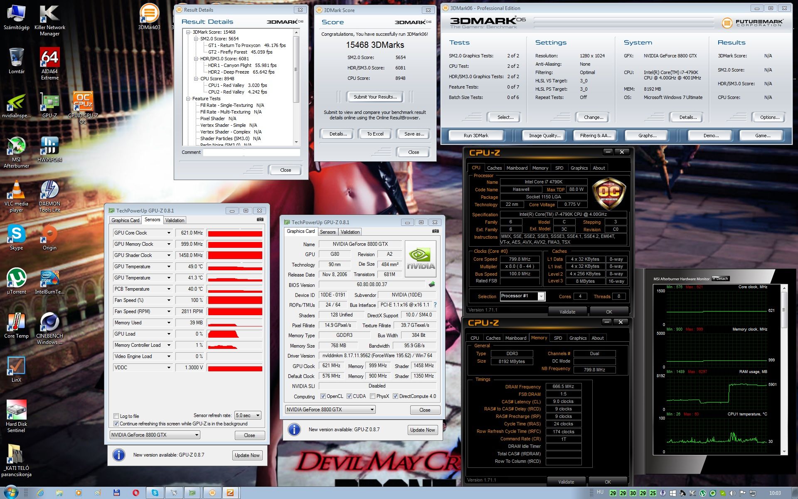The image size is (798, 499).
Task: Open the HWiNFO64 desktop icon
Action: pos(49,150)
